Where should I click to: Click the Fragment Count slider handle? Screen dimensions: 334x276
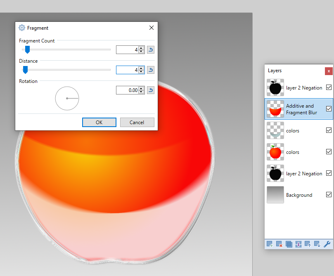(27, 50)
